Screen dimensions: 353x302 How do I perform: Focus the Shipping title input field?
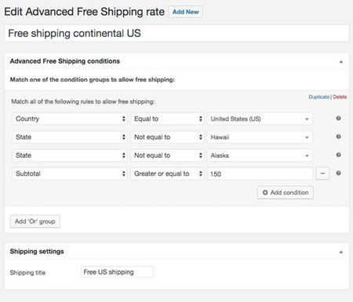click(117, 272)
